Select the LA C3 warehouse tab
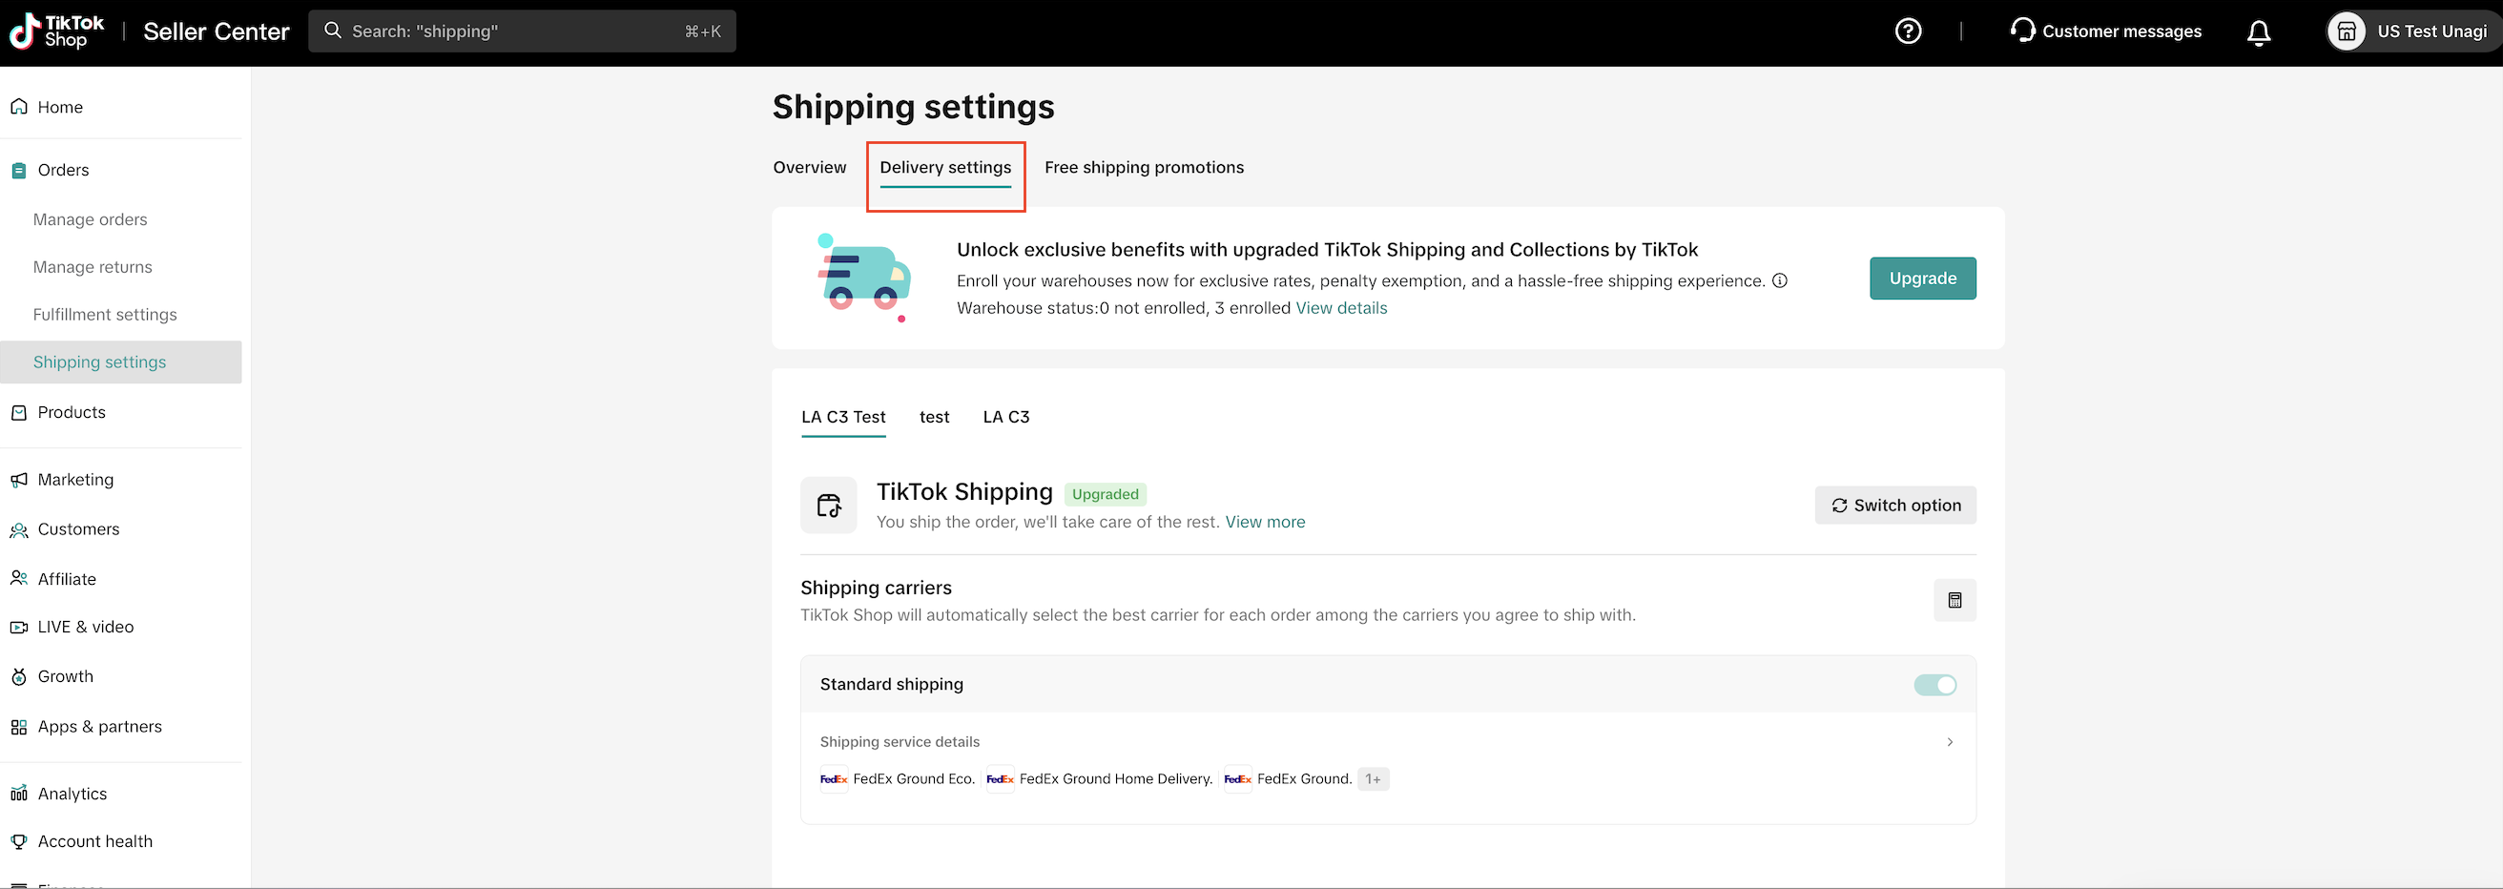Viewport: 2503px width, 889px height. click(1005, 417)
